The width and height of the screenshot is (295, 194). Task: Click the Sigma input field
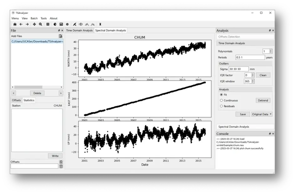pos(238,69)
